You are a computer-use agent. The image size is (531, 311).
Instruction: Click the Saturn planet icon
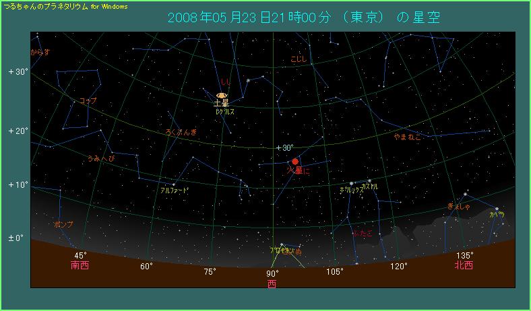[x=221, y=96]
